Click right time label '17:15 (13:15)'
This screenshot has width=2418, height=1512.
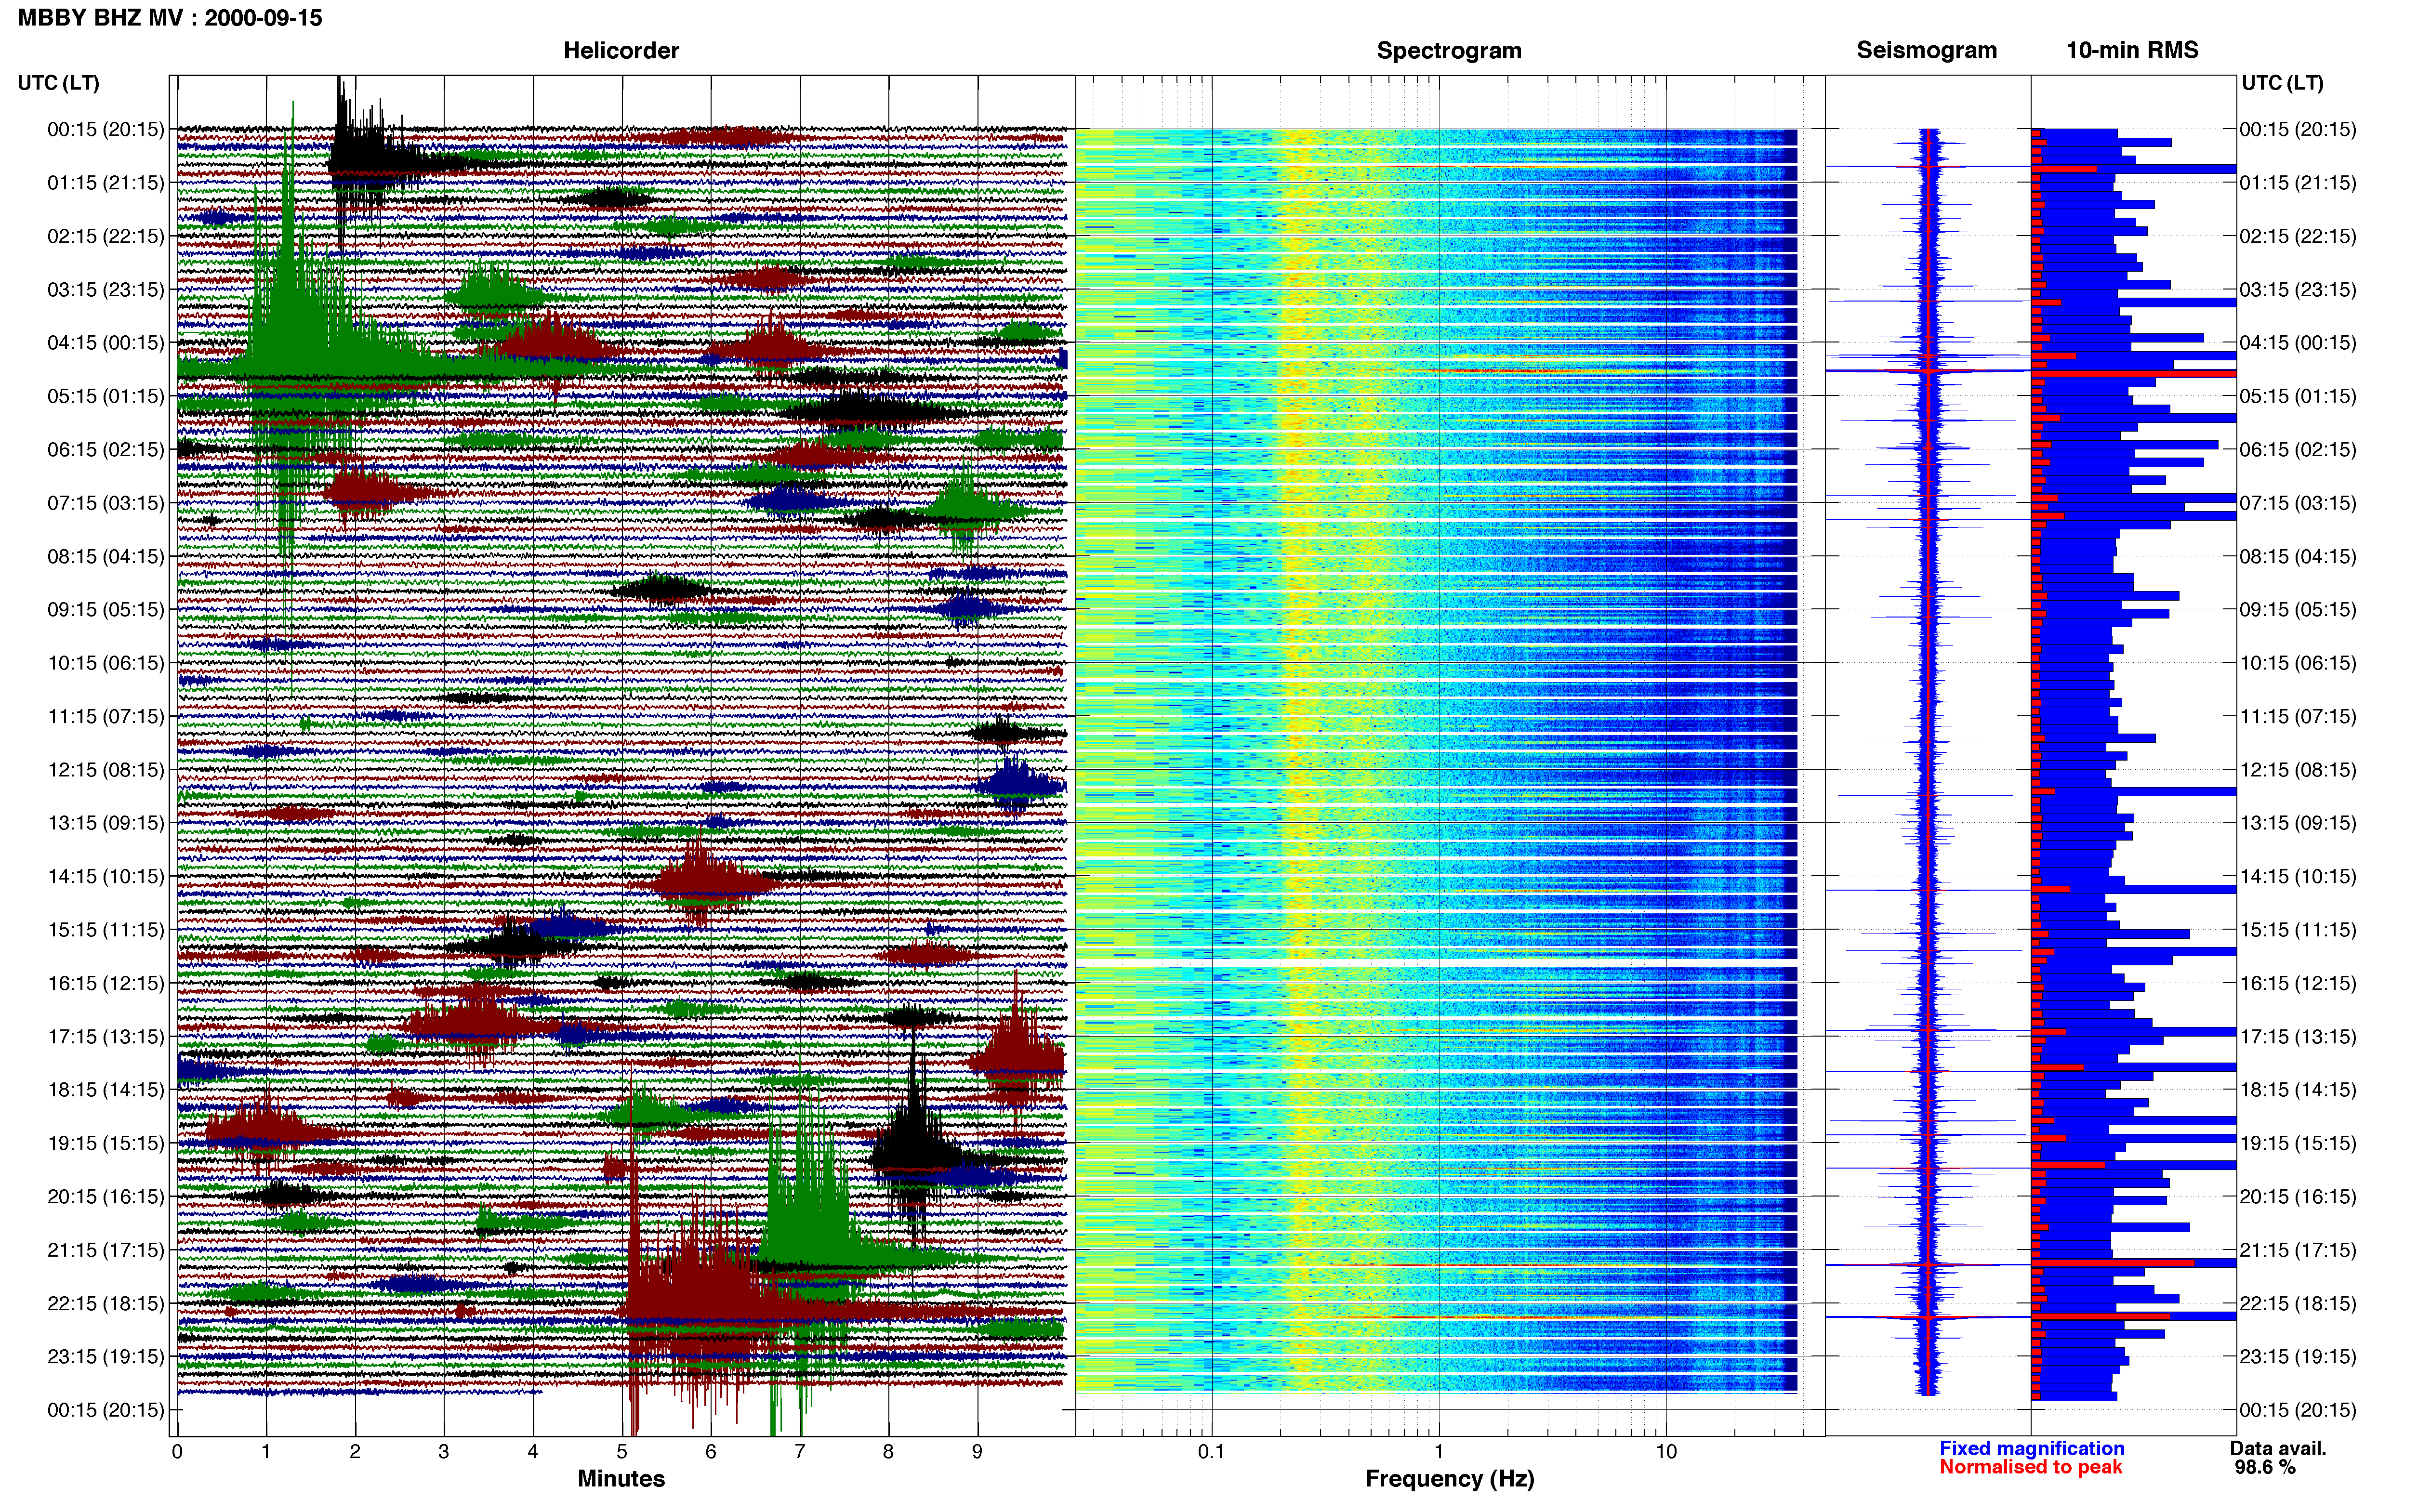(2298, 1036)
